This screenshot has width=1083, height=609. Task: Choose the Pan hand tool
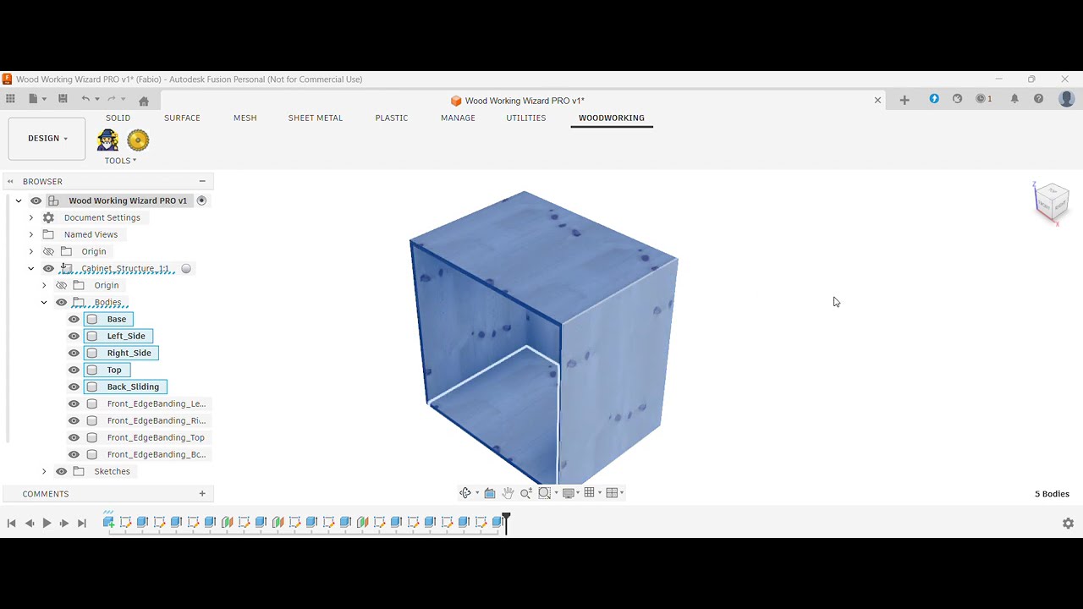(508, 493)
